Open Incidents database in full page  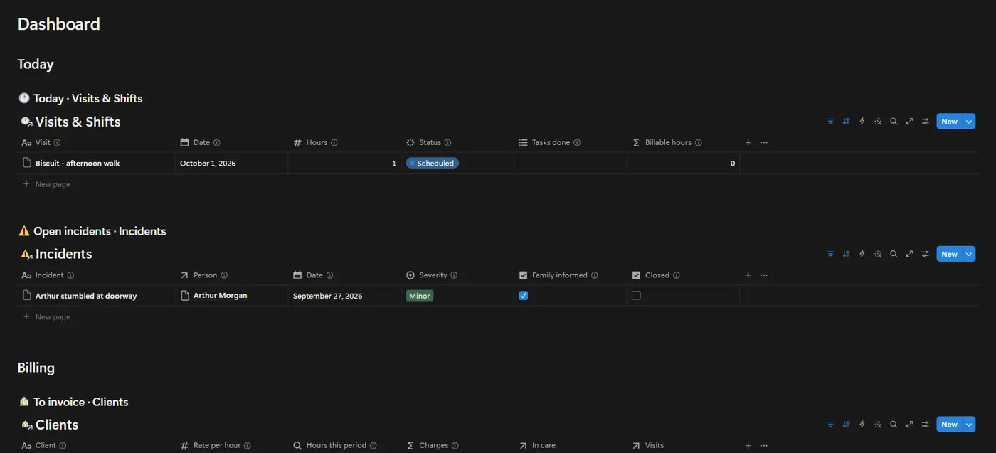[909, 254]
